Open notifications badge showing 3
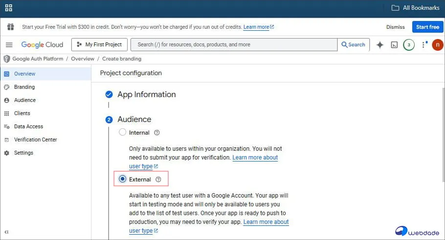445x240 pixels. (409, 45)
